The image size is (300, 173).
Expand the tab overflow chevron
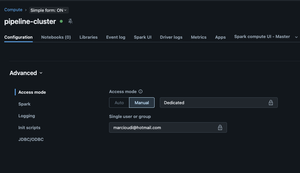click(296, 37)
